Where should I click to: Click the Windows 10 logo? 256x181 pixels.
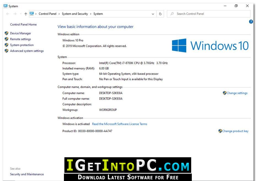pyautogui.click(x=210, y=45)
